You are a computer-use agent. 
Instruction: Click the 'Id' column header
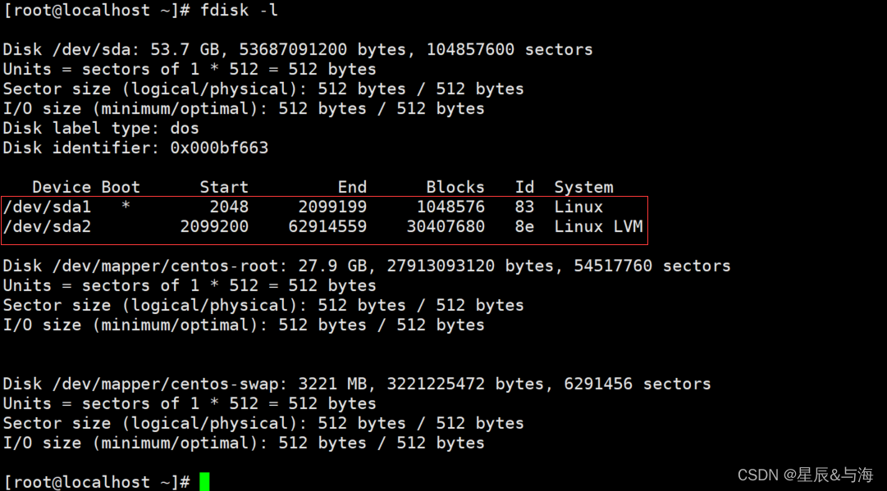tap(524, 187)
